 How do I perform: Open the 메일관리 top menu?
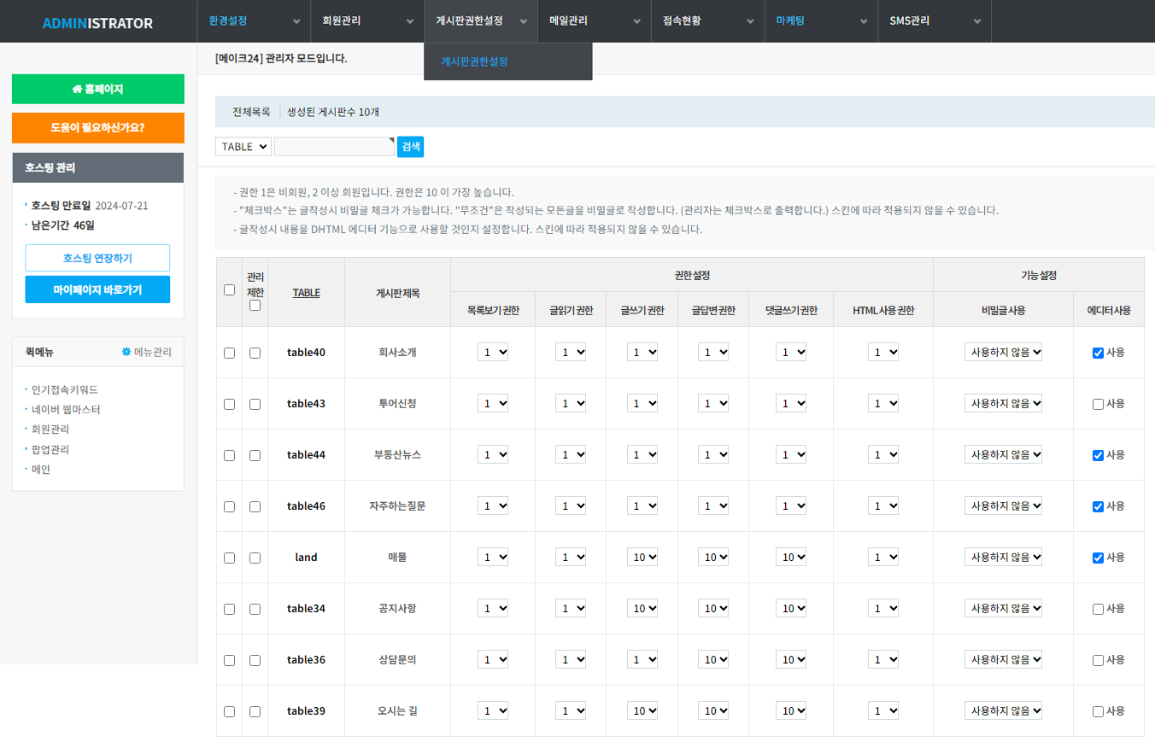coord(595,20)
